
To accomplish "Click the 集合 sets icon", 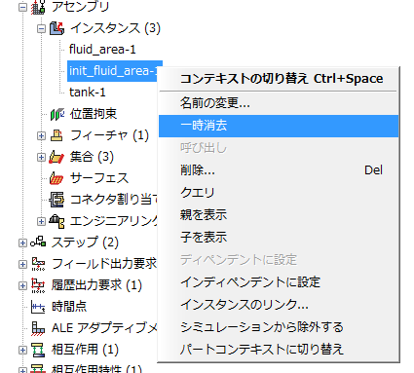I will [x=56, y=158].
